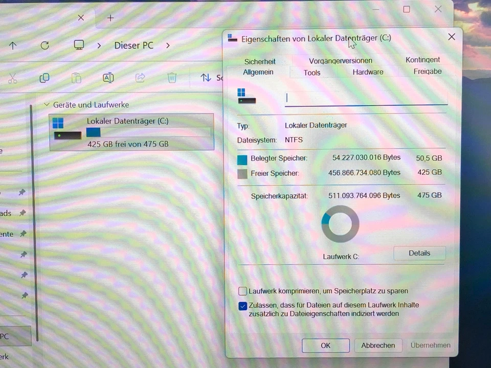Click the up-navigation arrow
The width and height of the screenshot is (491, 368).
13,45
